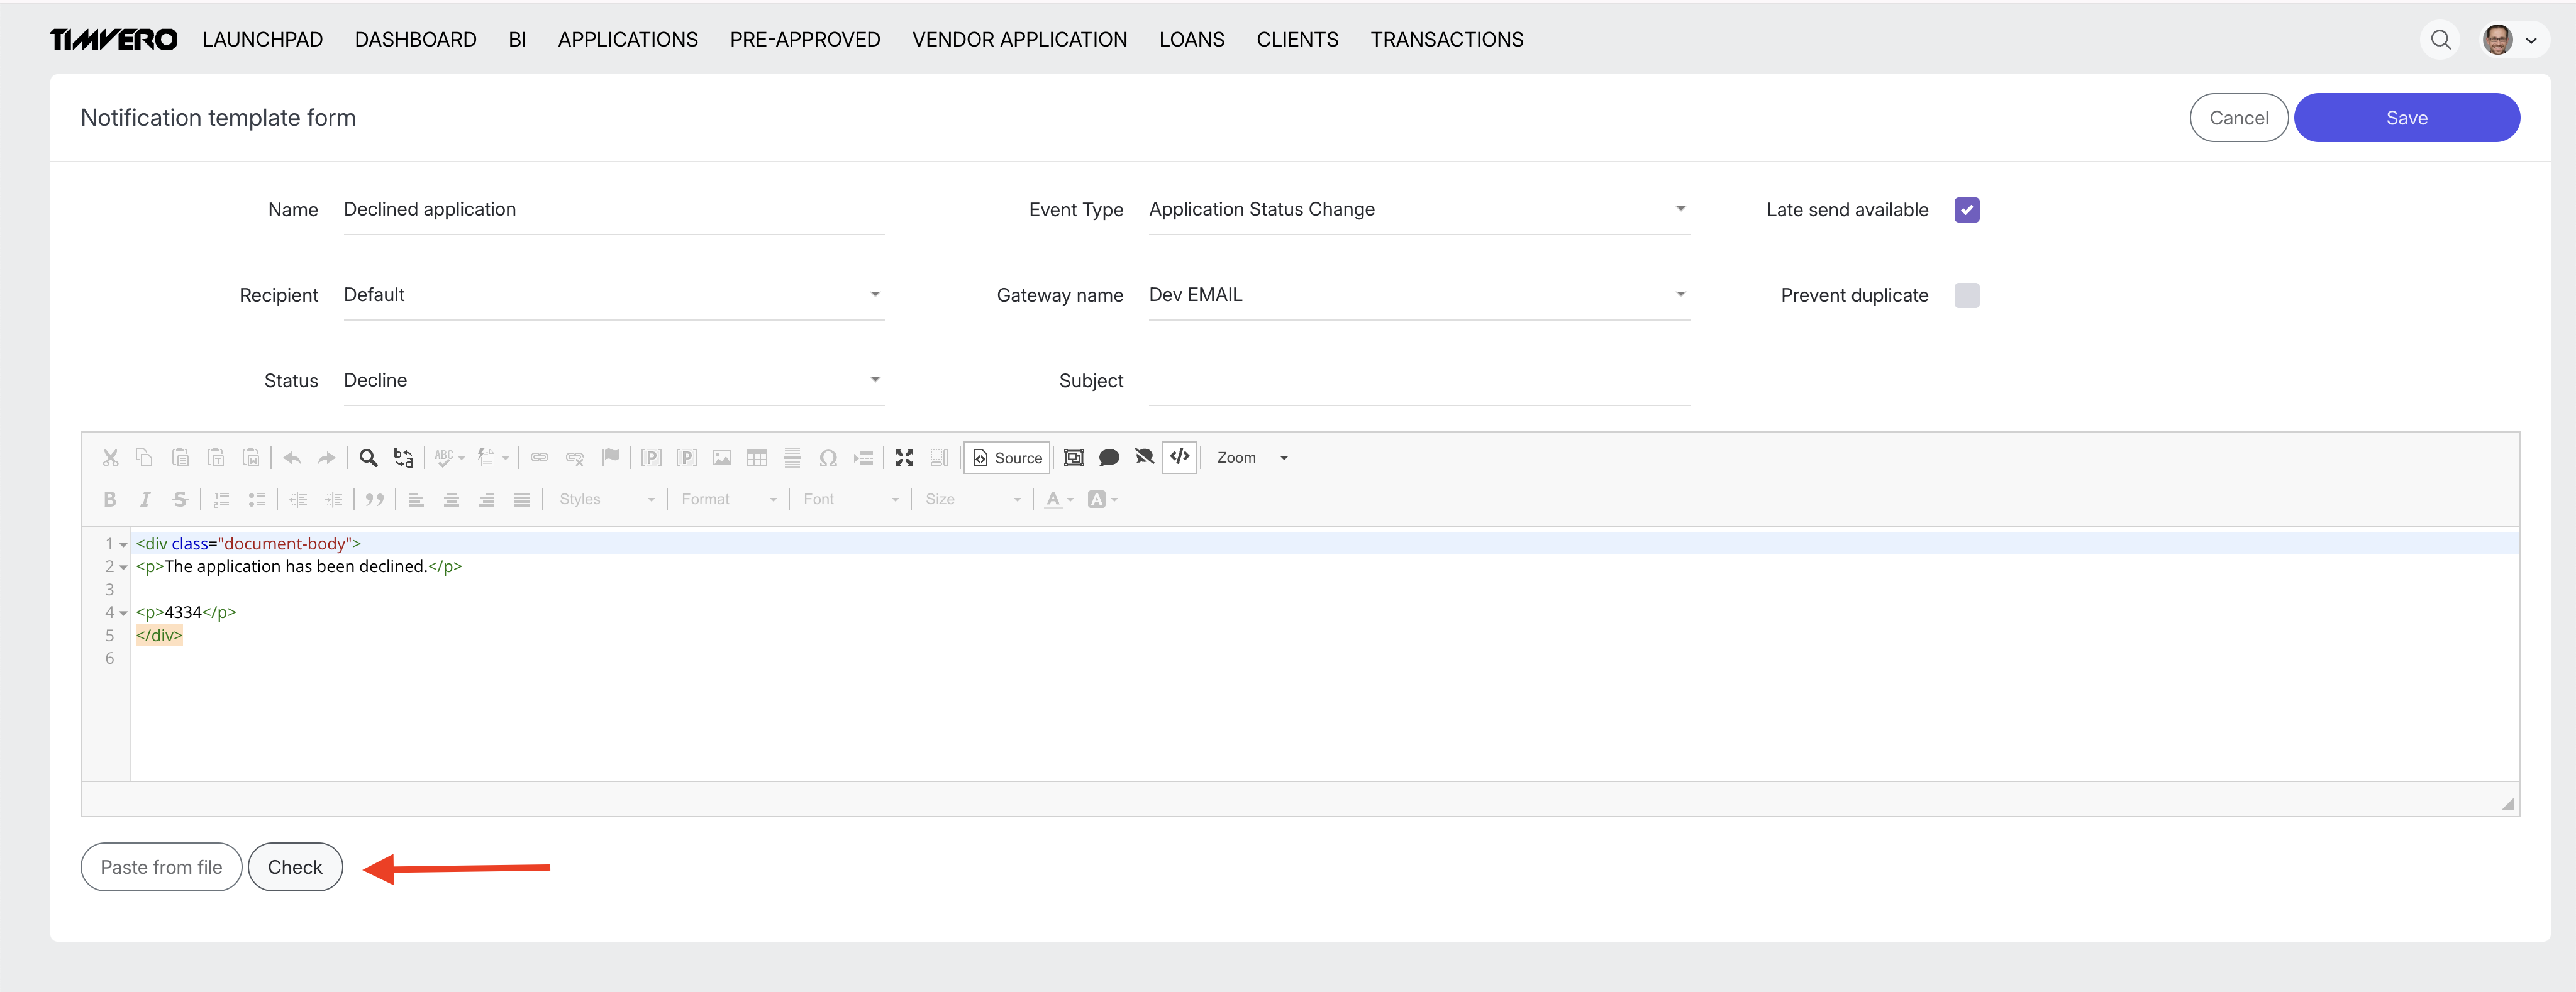Image resolution: width=2576 pixels, height=992 pixels.
Task: Enable the Prevent duplicate checkbox
Action: tap(1966, 295)
